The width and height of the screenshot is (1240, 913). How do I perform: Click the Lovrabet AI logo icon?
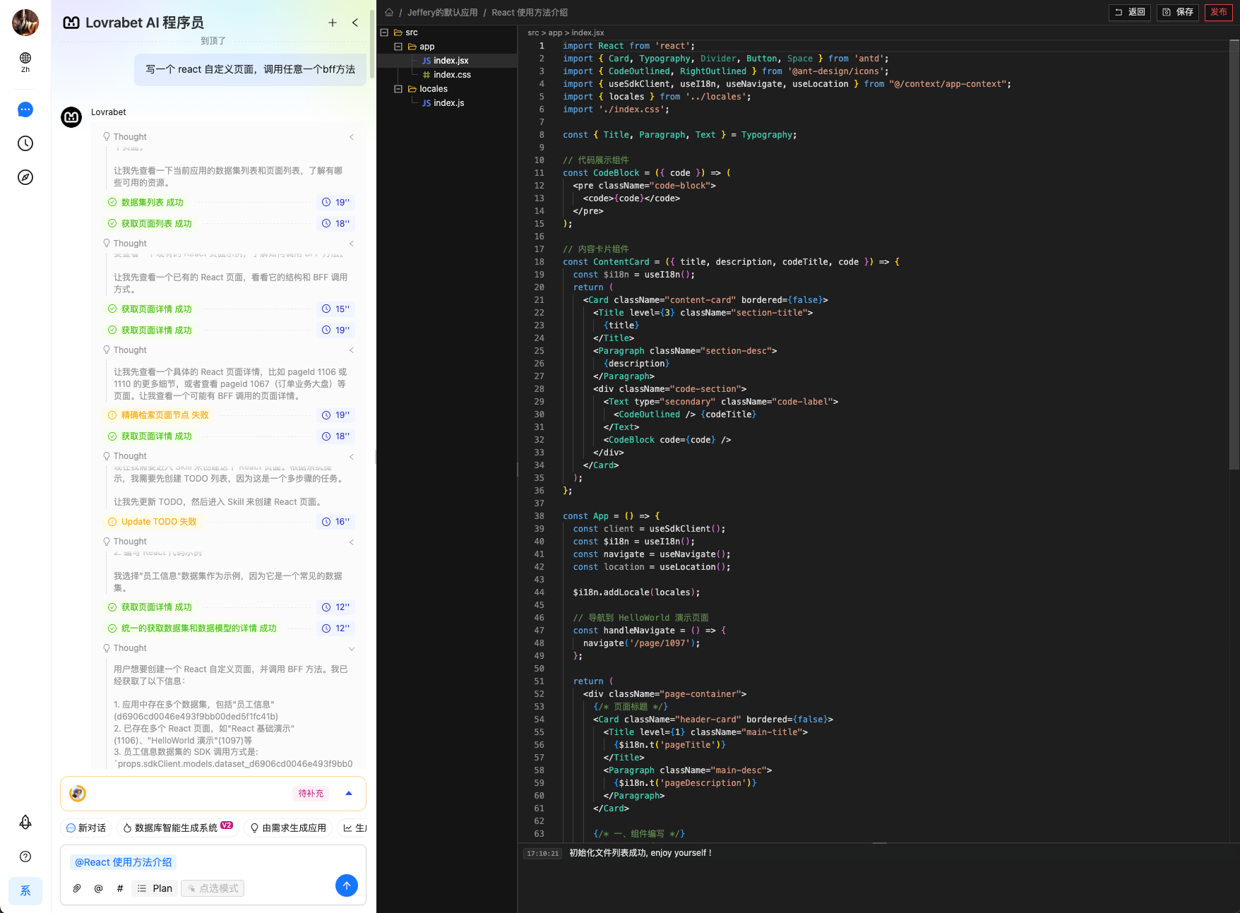pos(71,23)
